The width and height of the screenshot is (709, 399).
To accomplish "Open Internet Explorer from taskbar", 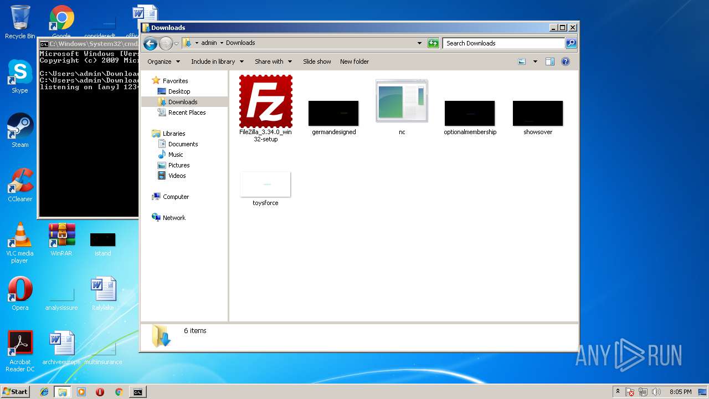I will click(x=44, y=392).
